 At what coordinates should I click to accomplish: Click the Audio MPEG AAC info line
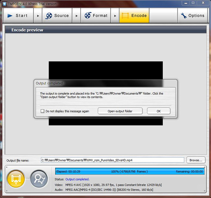coord(104,190)
